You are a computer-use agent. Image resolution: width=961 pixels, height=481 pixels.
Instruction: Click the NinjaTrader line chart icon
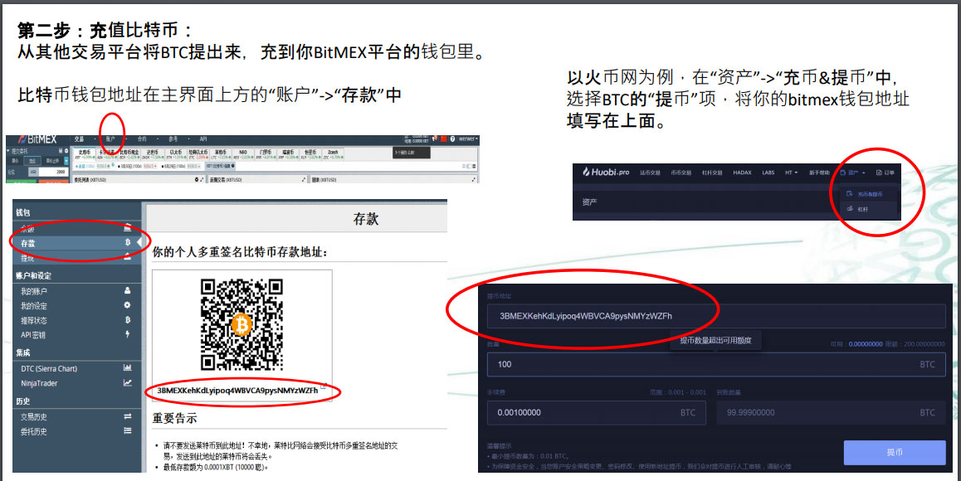point(128,383)
